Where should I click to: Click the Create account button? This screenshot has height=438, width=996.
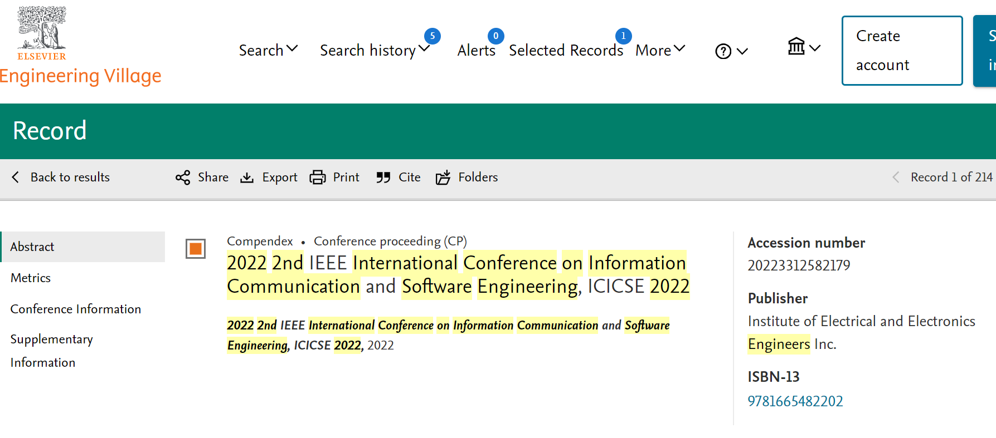point(902,51)
